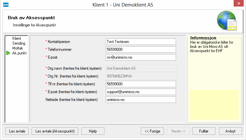Viewport: 246px width, 140px height.
Task: Go to Sending step in sidebar
Action: click(19, 43)
